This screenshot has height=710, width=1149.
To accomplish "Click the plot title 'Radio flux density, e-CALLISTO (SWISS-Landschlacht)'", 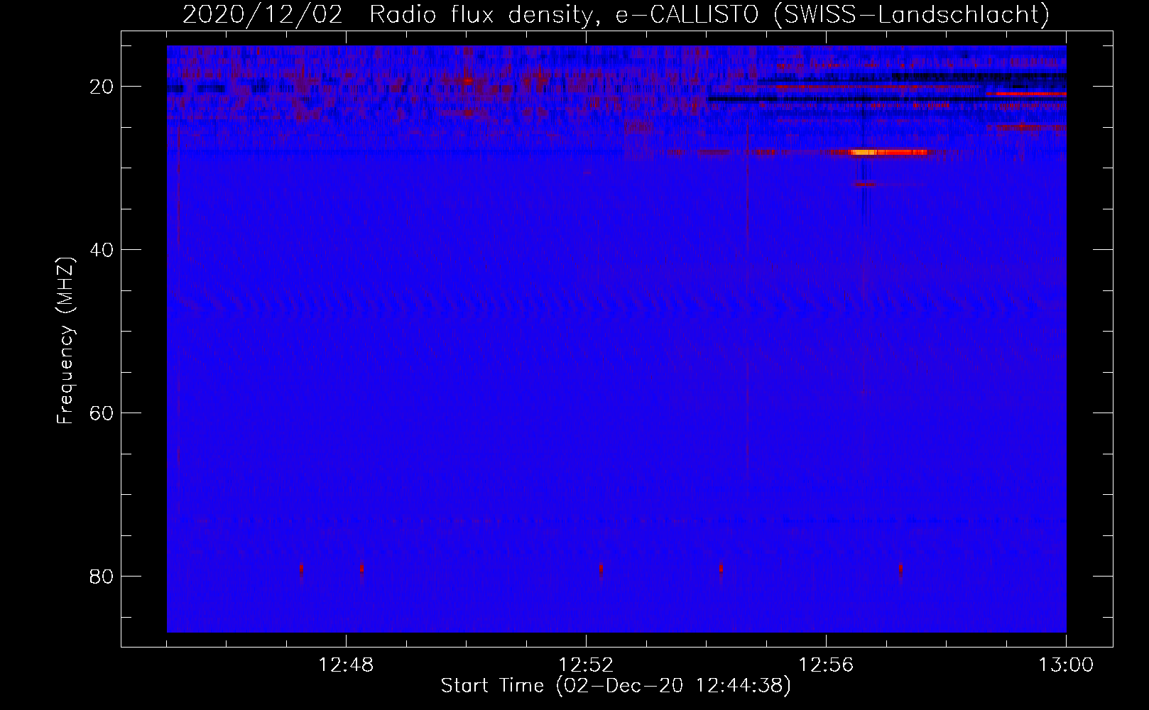I will (x=709, y=14).
